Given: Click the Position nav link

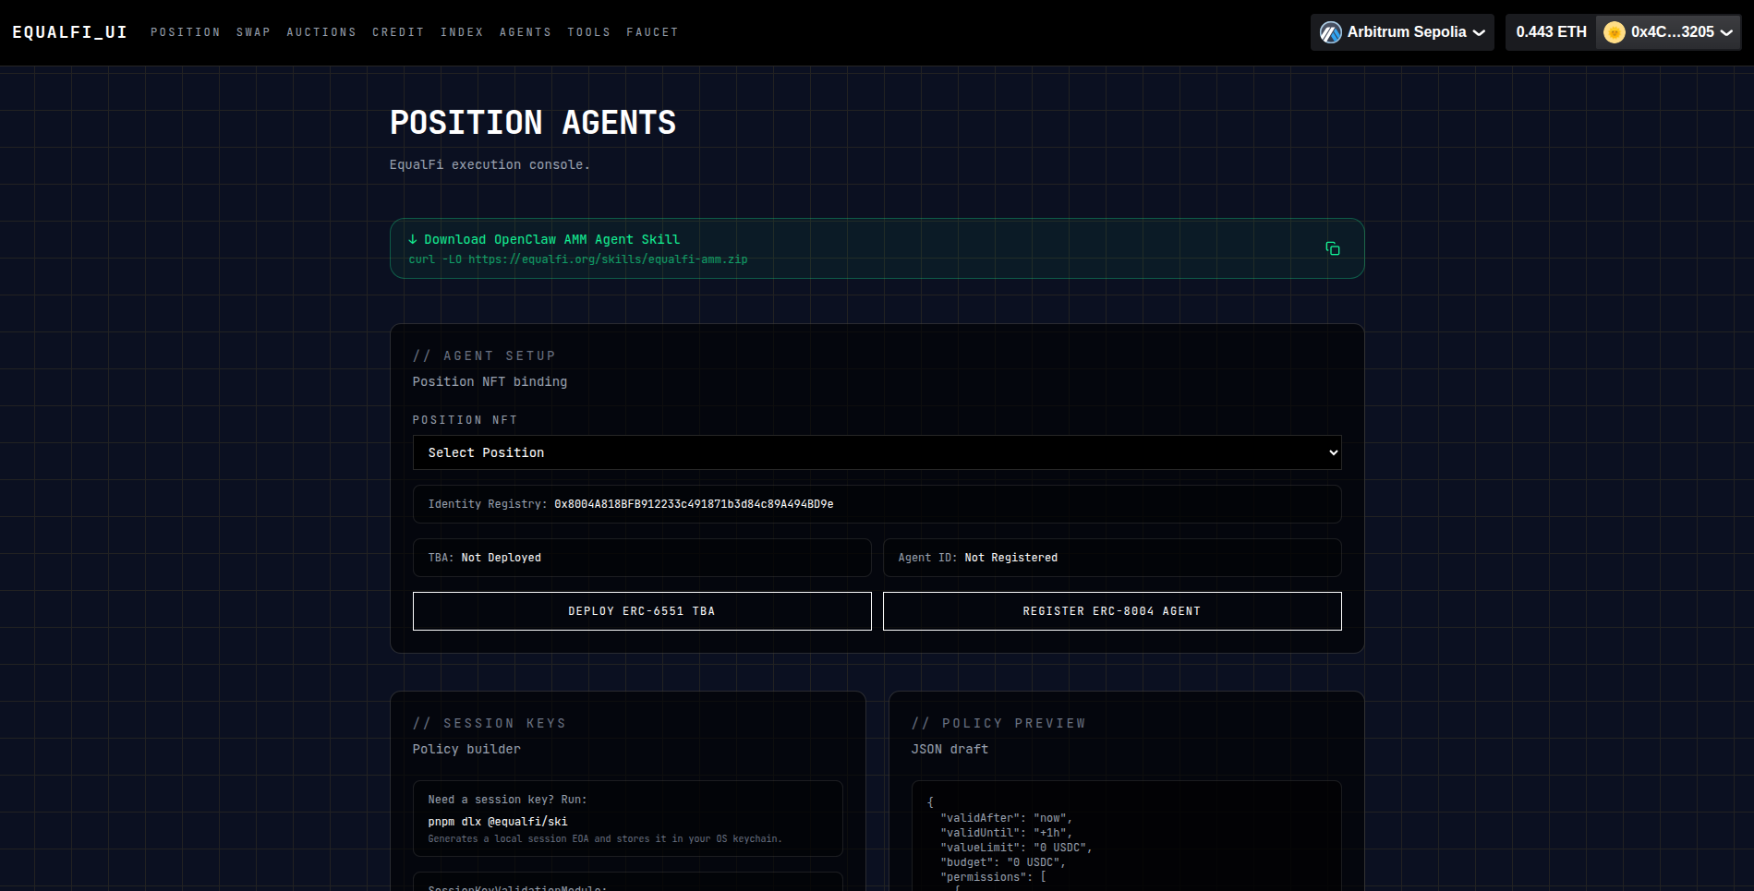Looking at the screenshot, I should (186, 32).
